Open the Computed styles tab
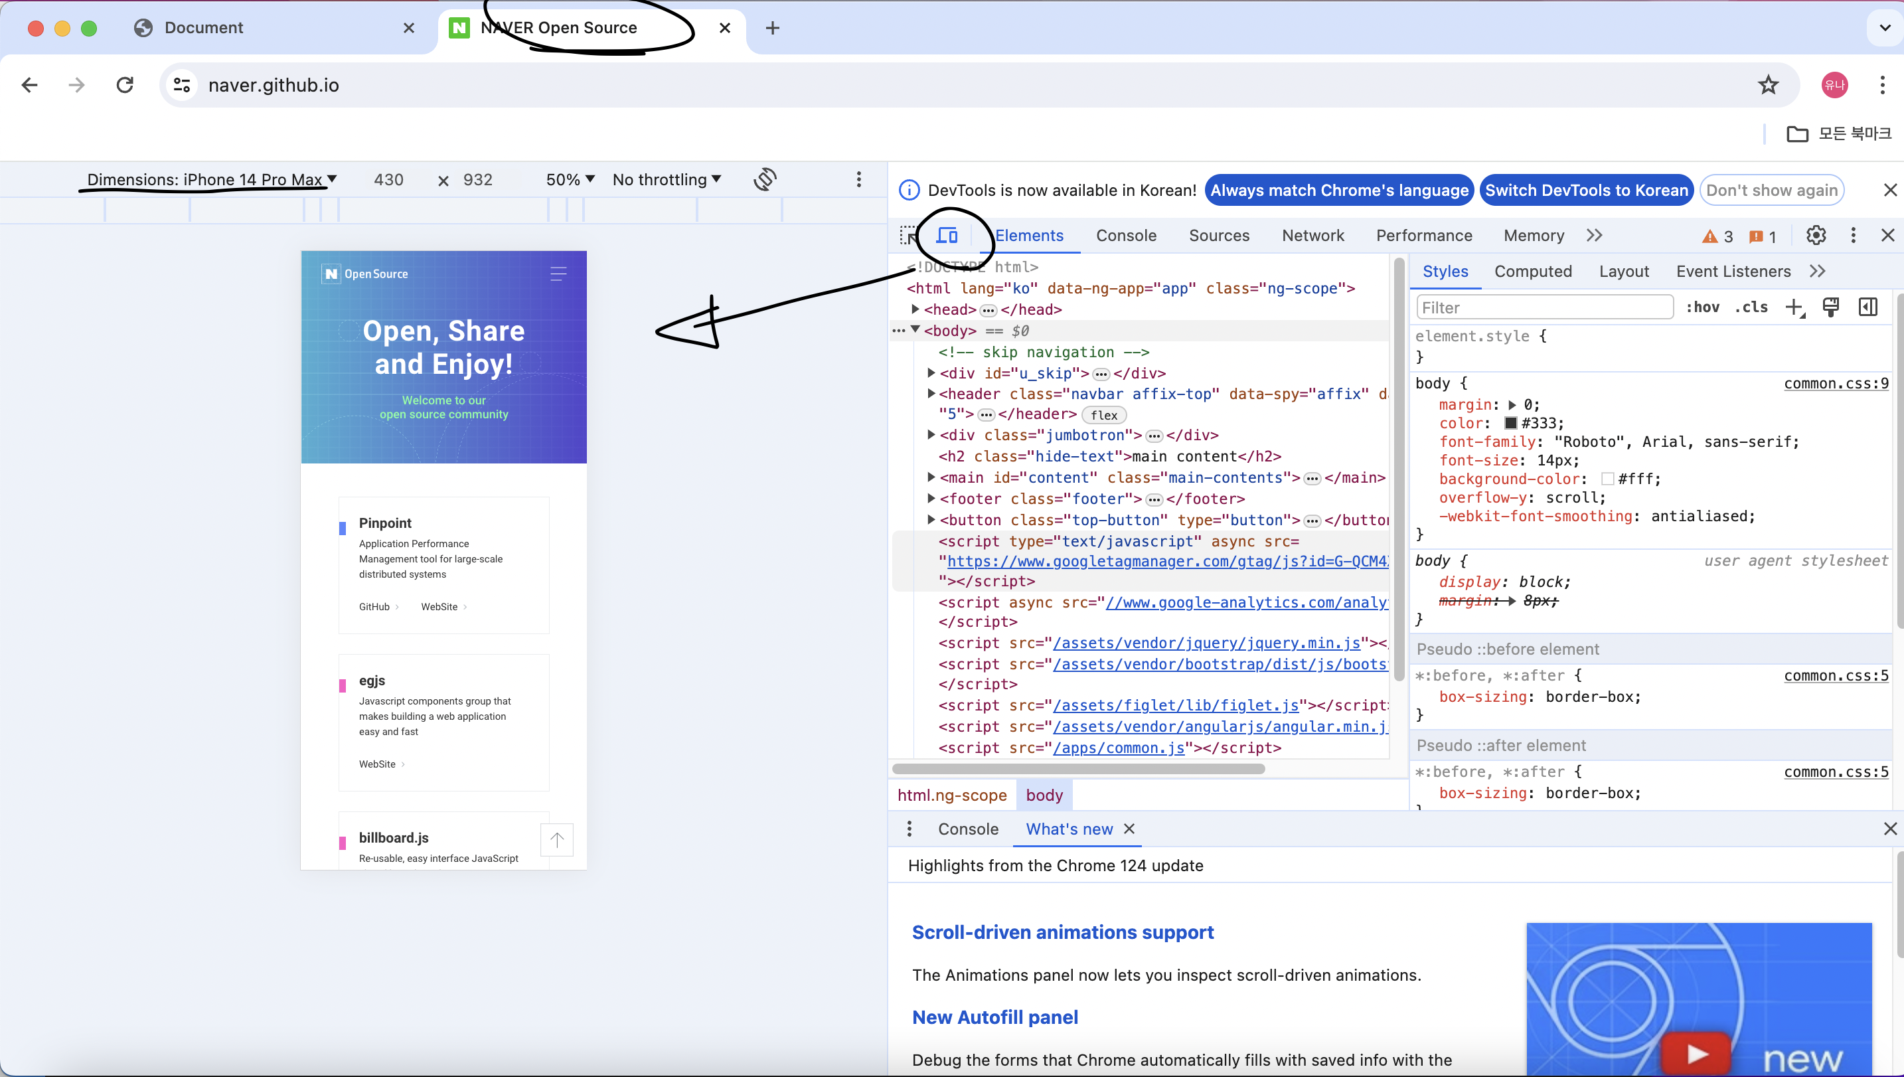 (1533, 272)
